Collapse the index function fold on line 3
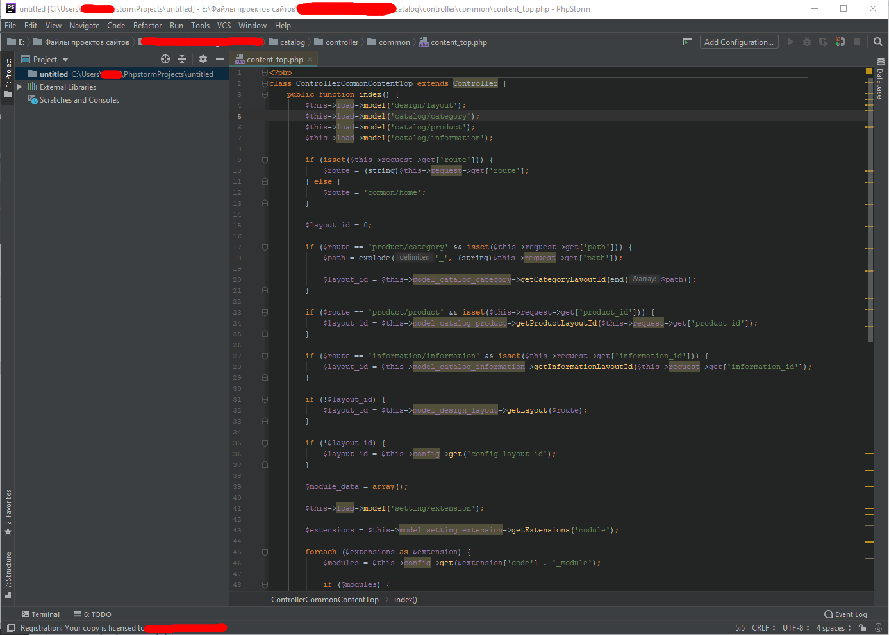The height and width of the screenshot is (635, 889). (x=265, y=94)
